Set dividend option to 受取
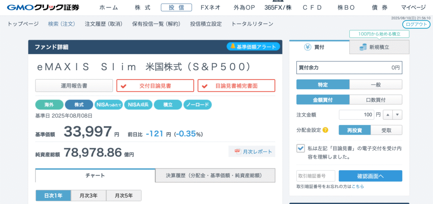The width and height of the screenshot is (433, 204). [386, 130]
